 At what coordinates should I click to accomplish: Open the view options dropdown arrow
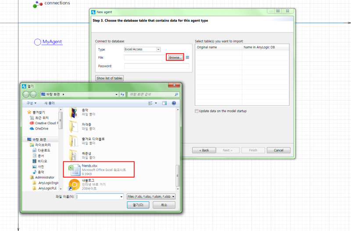point(156,103)
